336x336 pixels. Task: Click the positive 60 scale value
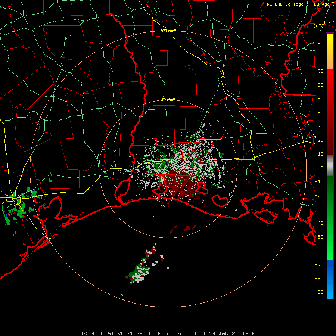[x=321, y=85]
